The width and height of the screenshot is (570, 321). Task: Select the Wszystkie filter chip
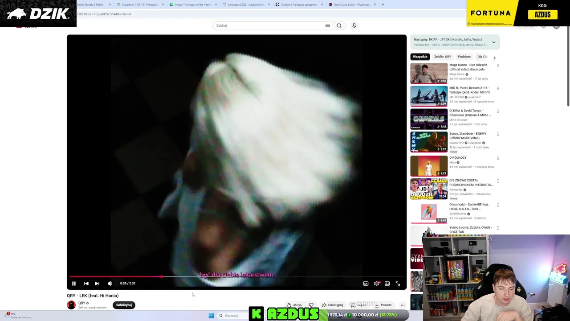click(x=420, y=57)
